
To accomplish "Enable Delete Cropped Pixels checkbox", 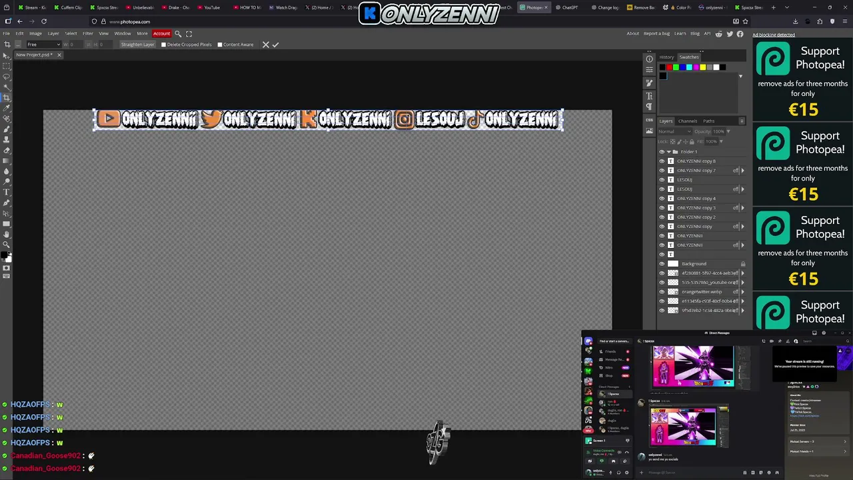I will click(163, 45).
